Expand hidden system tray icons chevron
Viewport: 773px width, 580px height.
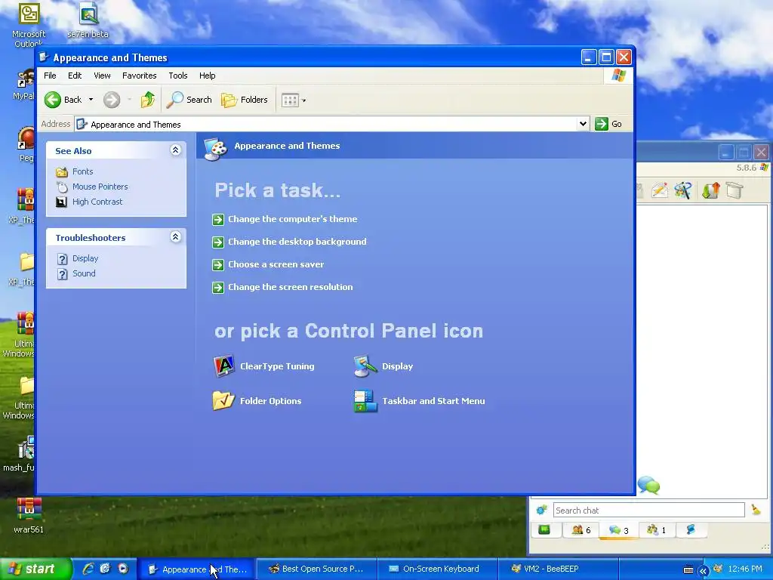coord(703,571)
